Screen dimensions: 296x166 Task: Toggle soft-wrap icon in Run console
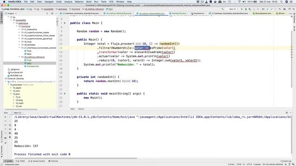[10, 125]
